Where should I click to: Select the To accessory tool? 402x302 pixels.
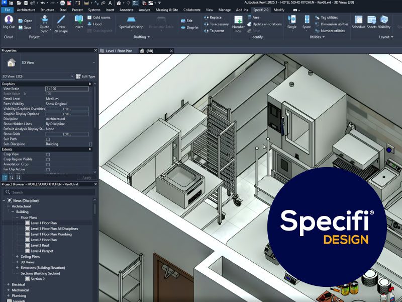click(x=217, y=24)
